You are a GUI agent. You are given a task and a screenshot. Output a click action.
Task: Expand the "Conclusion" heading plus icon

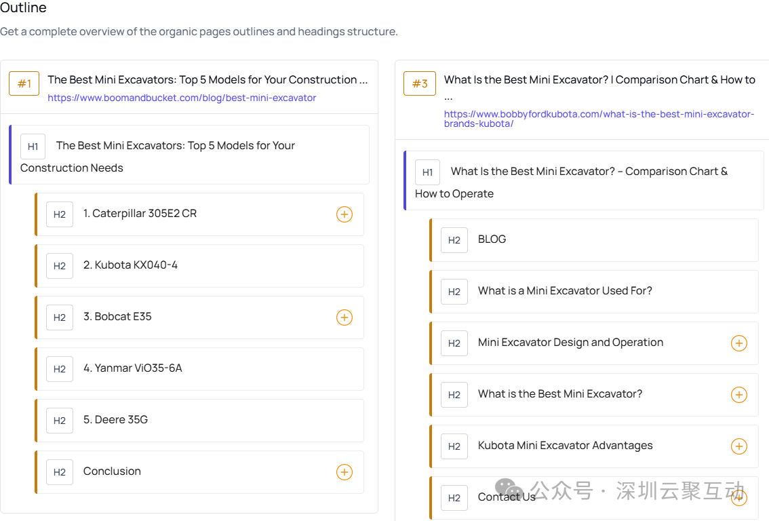pyautogui.click(x=344, y=472)
